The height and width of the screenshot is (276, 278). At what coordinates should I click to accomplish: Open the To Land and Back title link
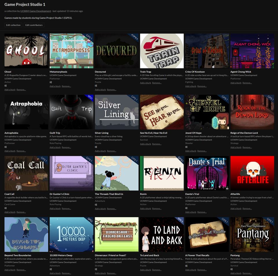coord(150,255)
